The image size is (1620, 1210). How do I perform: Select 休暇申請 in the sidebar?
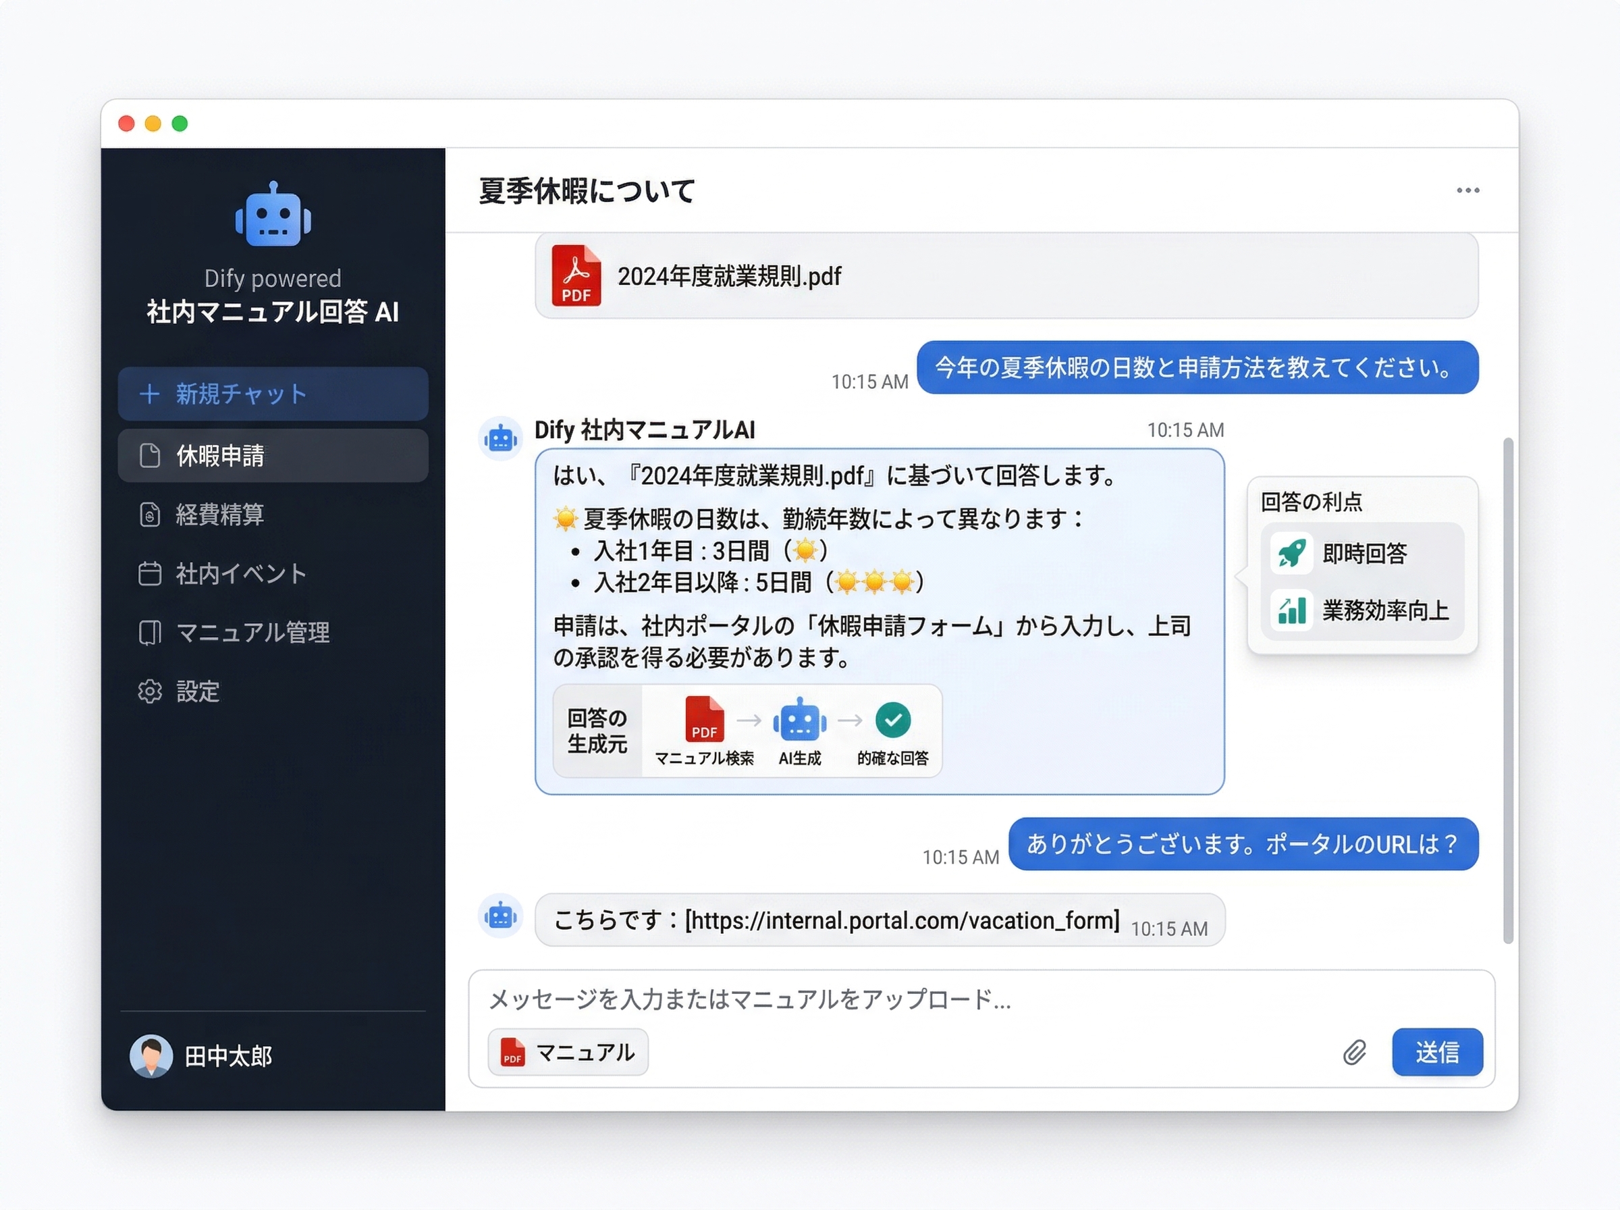[x=273, y=456]
